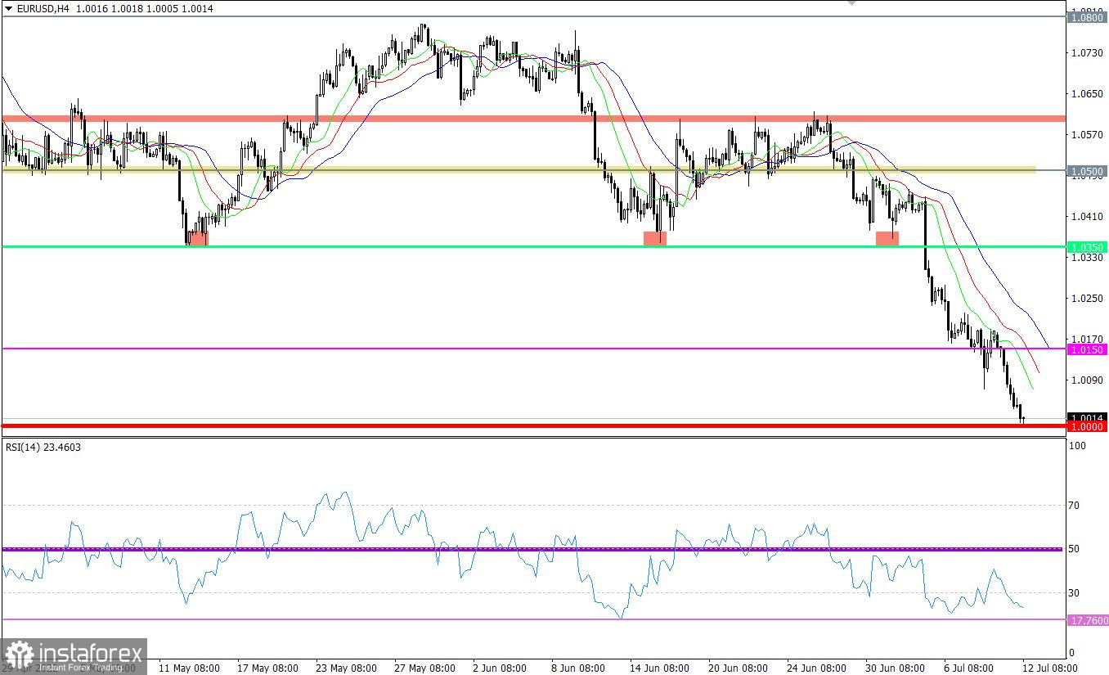Click the 1.0250 price axis value
Viewport: 1109px width, 675px height.
[x=1086, y=299]
